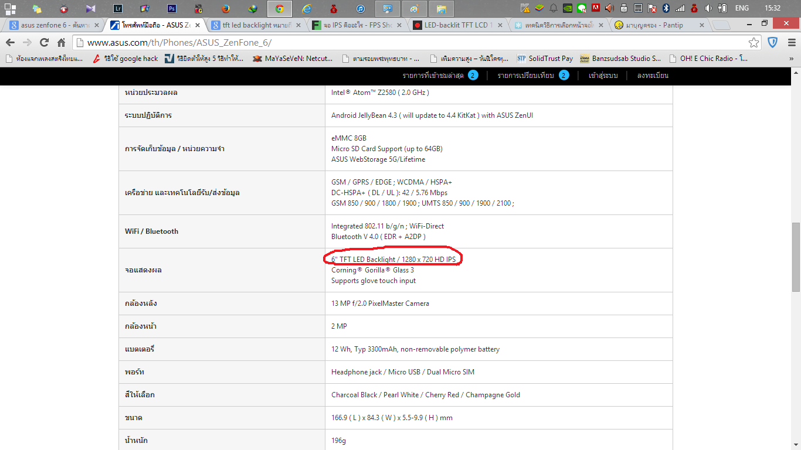
Task: Open 'google hack' bookmark
Action: click(x=125, y=59)
